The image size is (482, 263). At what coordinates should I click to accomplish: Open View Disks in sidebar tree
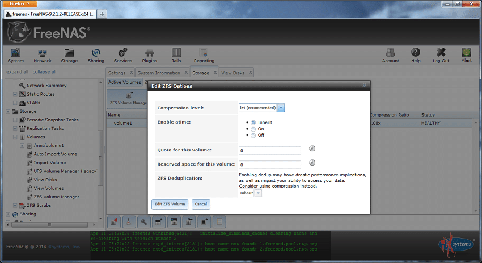tap(45, 180)
